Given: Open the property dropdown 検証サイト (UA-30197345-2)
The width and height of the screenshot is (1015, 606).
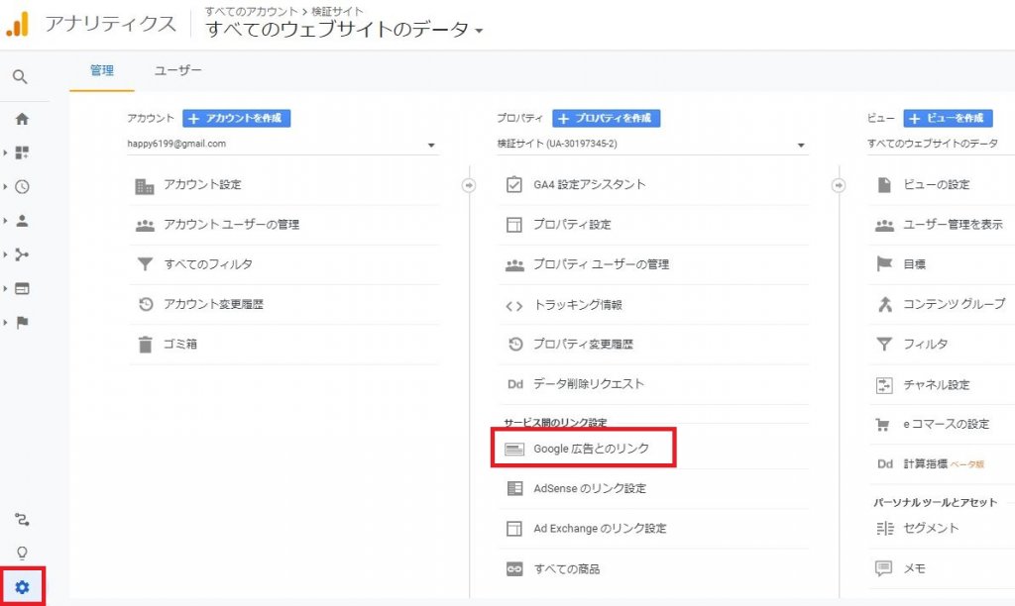Looking at the screenshot, I should click(x=652, y=145).
